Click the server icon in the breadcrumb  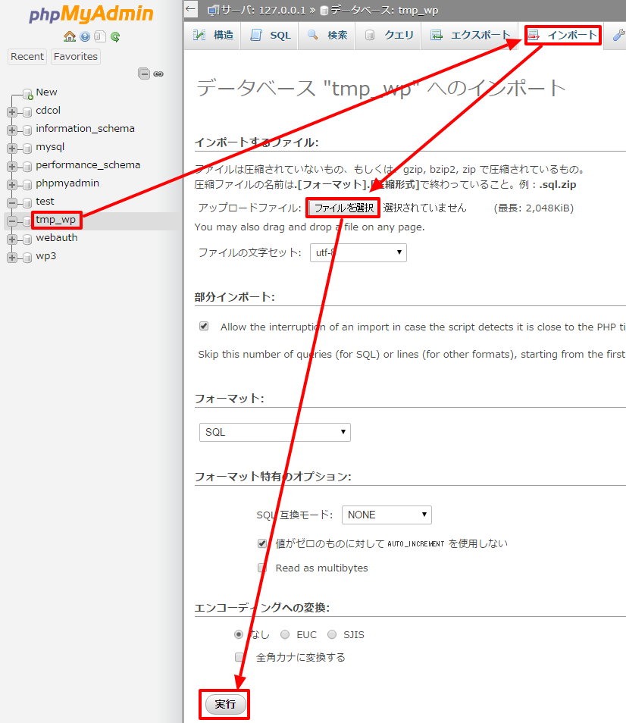[213, 10]
